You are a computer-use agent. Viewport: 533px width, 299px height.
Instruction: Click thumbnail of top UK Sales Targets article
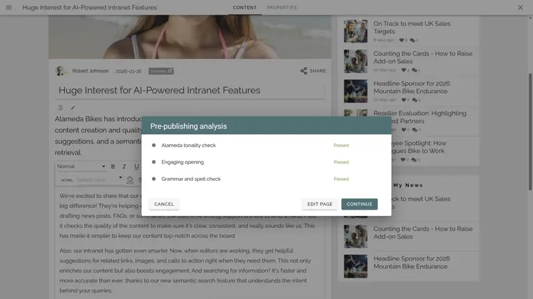[356, 31]
